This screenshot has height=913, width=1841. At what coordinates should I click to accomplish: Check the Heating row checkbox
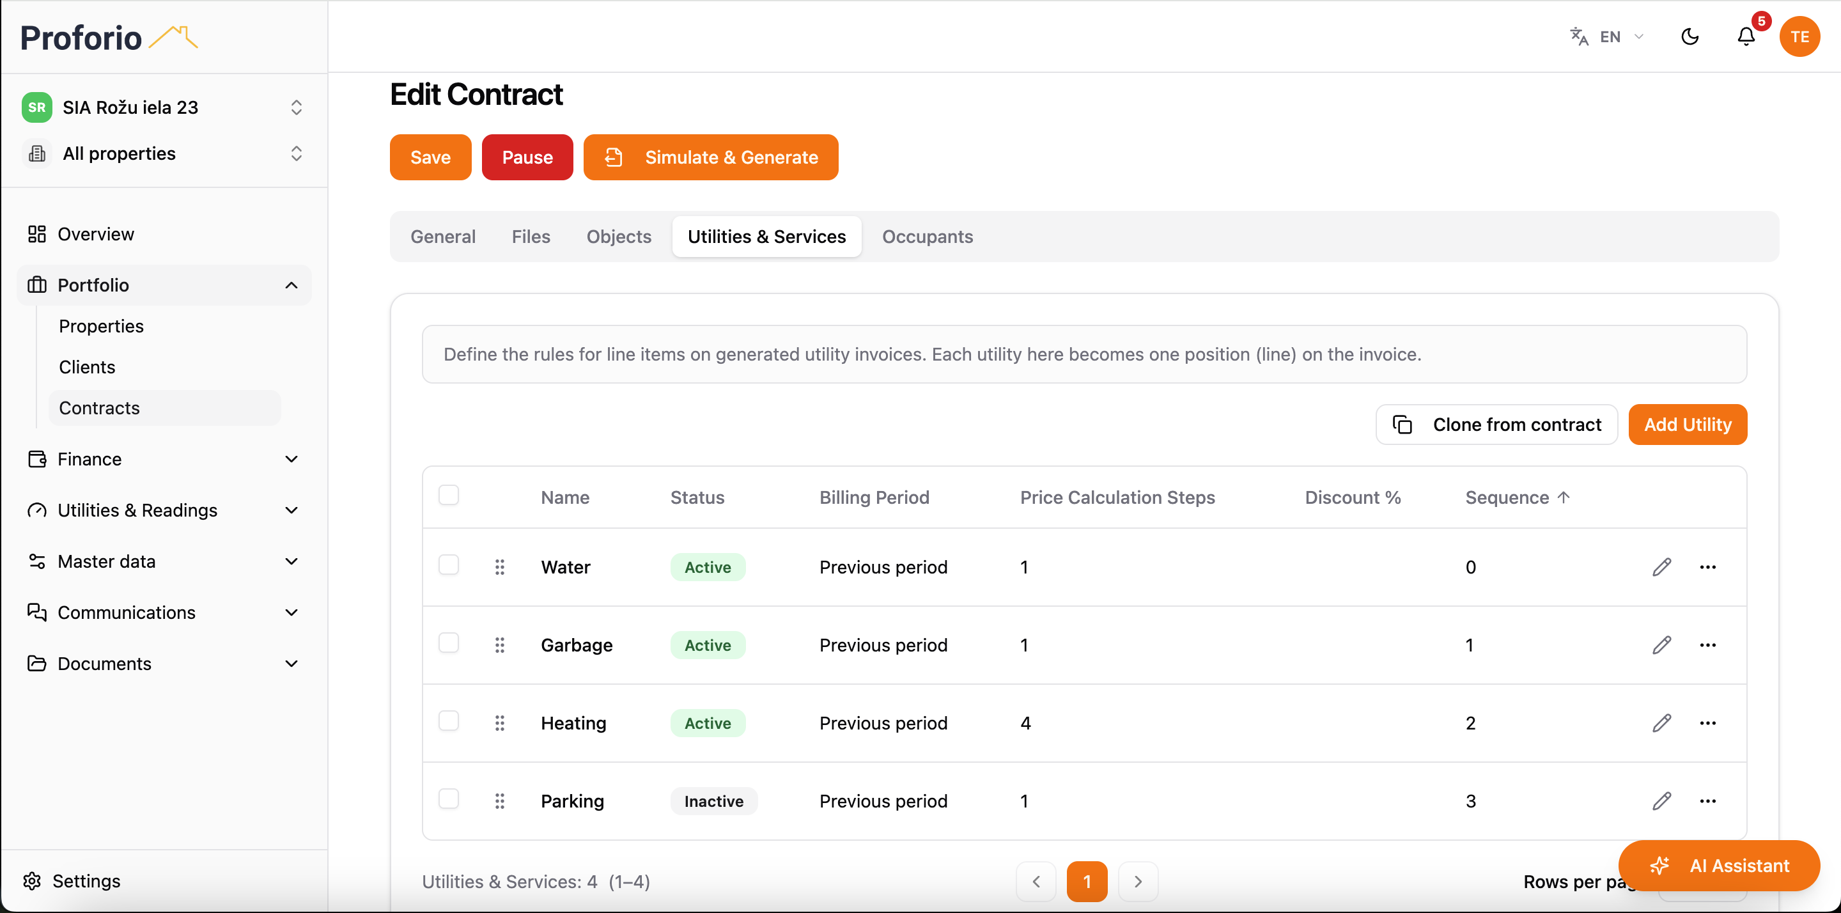point(449,721)
